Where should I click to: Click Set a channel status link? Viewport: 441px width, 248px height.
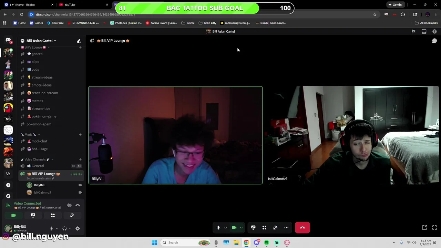[x=40, y=178]
